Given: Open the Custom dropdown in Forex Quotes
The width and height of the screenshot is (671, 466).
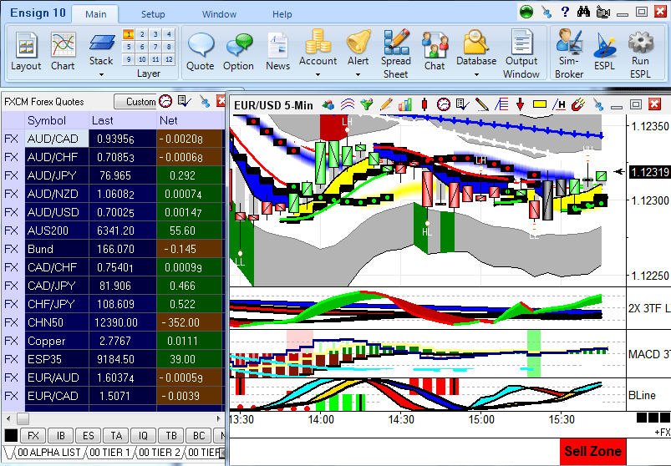Looking at the screenshot, I should [135, 102].
